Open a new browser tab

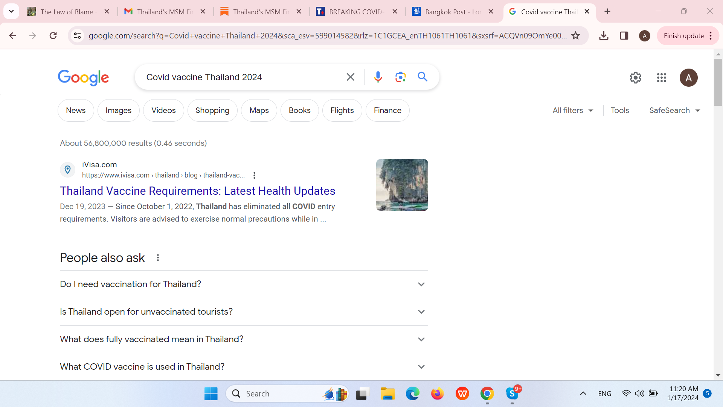click(x=607, y=12)
